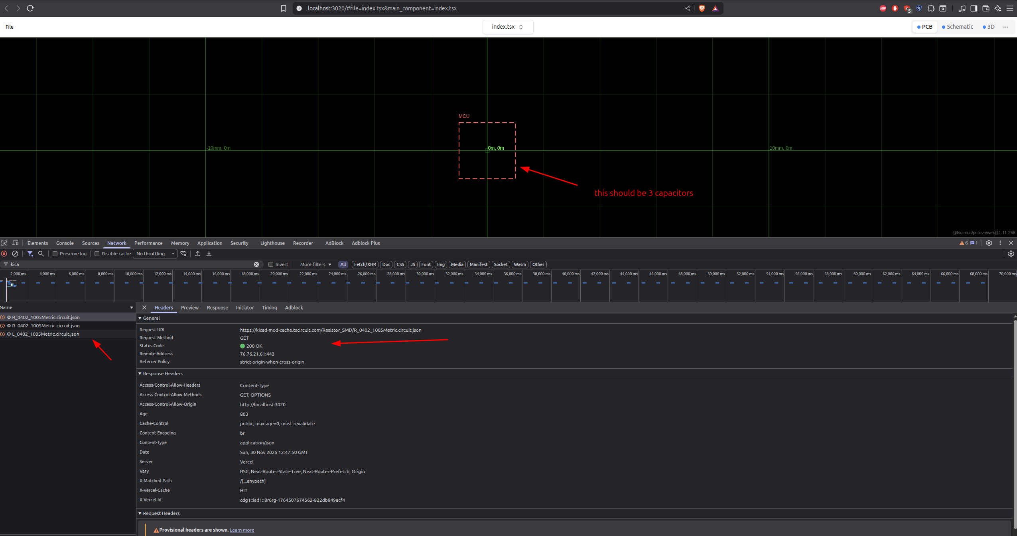Click Import HAR file upload icon
The width and height of the screenshot is (1017, 536).
point(198,254)
